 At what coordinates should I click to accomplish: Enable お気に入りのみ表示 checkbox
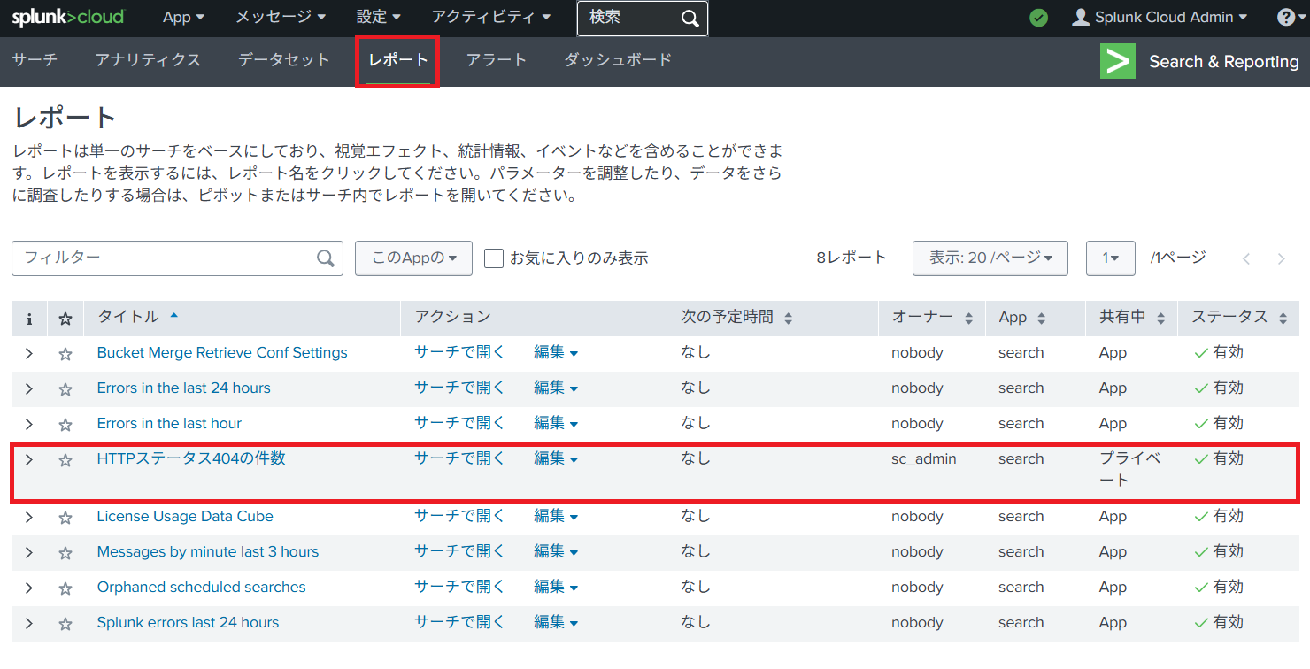[x=494, y=258]
